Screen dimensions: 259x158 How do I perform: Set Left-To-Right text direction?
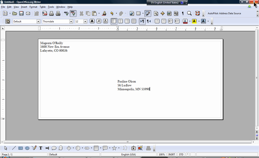tap(142, 21)
